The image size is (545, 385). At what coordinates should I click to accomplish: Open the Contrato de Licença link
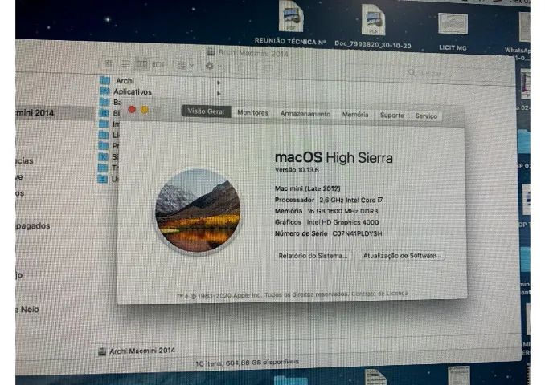click(379, 294)
